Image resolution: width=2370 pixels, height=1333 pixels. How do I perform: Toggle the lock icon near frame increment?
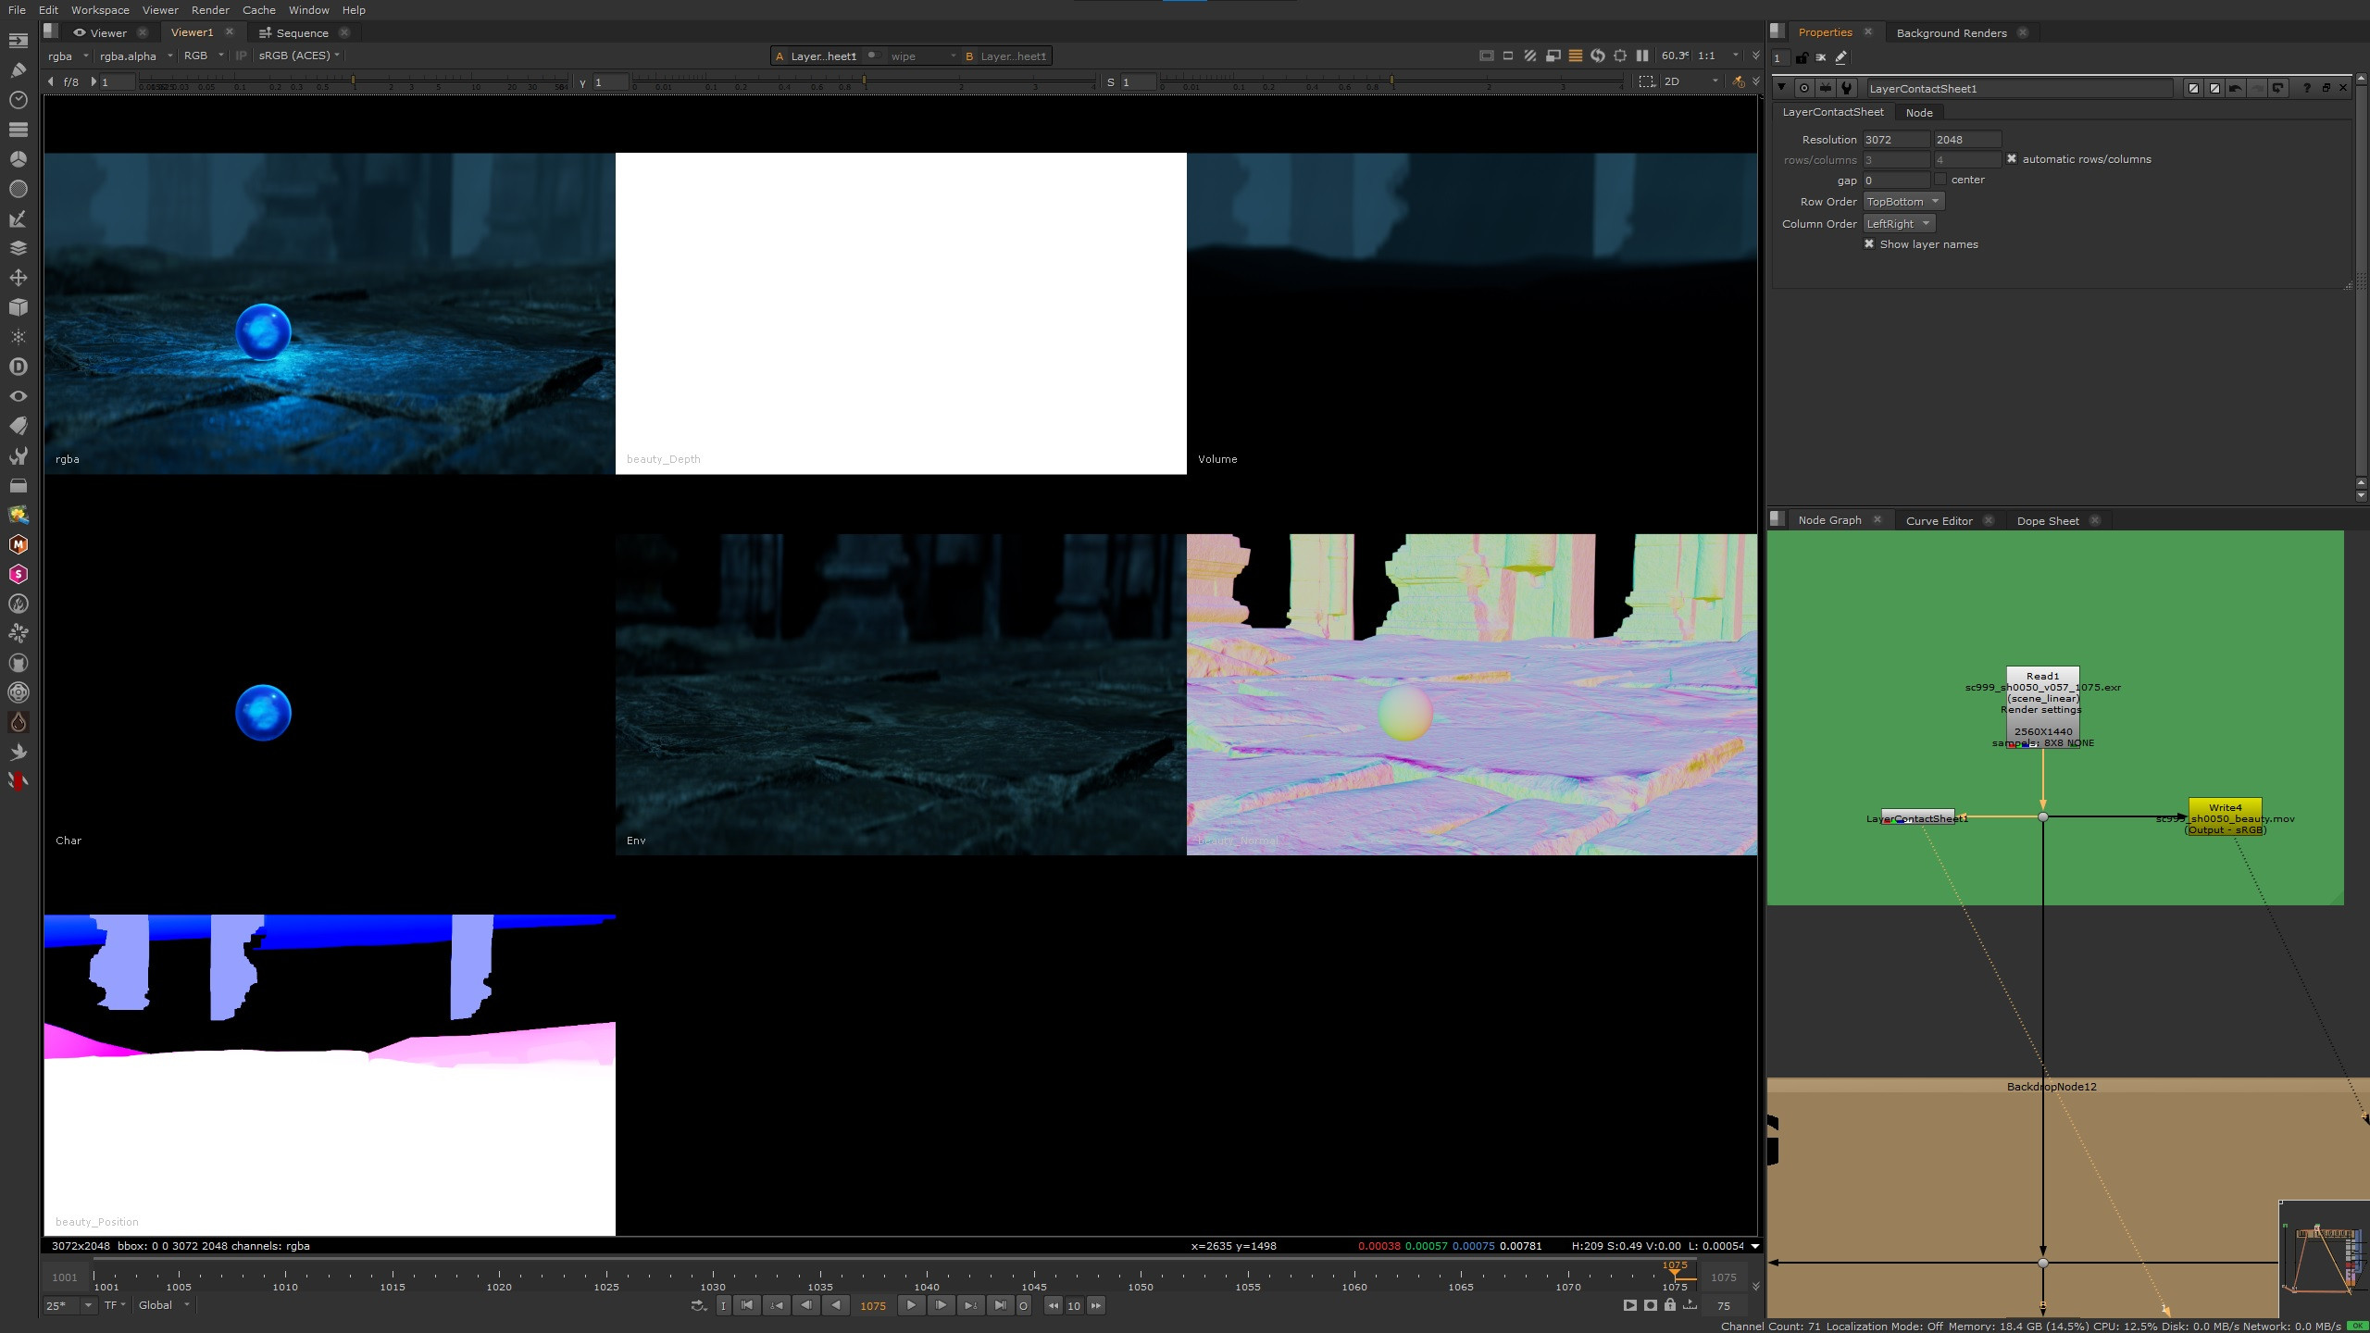tap(1670, 1305)
